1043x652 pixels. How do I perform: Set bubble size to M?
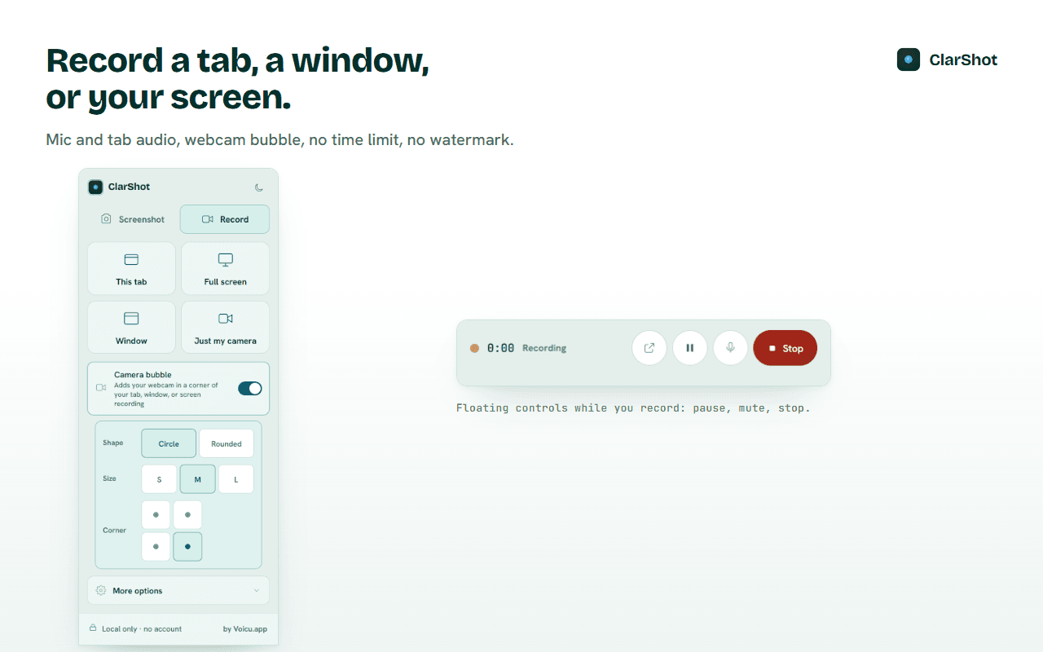click(x=198, y=479)
